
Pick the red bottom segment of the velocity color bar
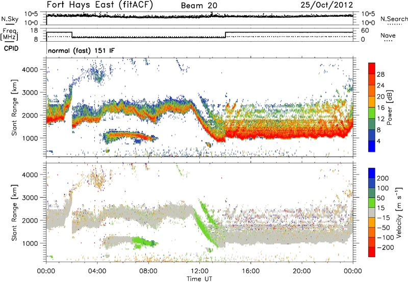(372, 252)
